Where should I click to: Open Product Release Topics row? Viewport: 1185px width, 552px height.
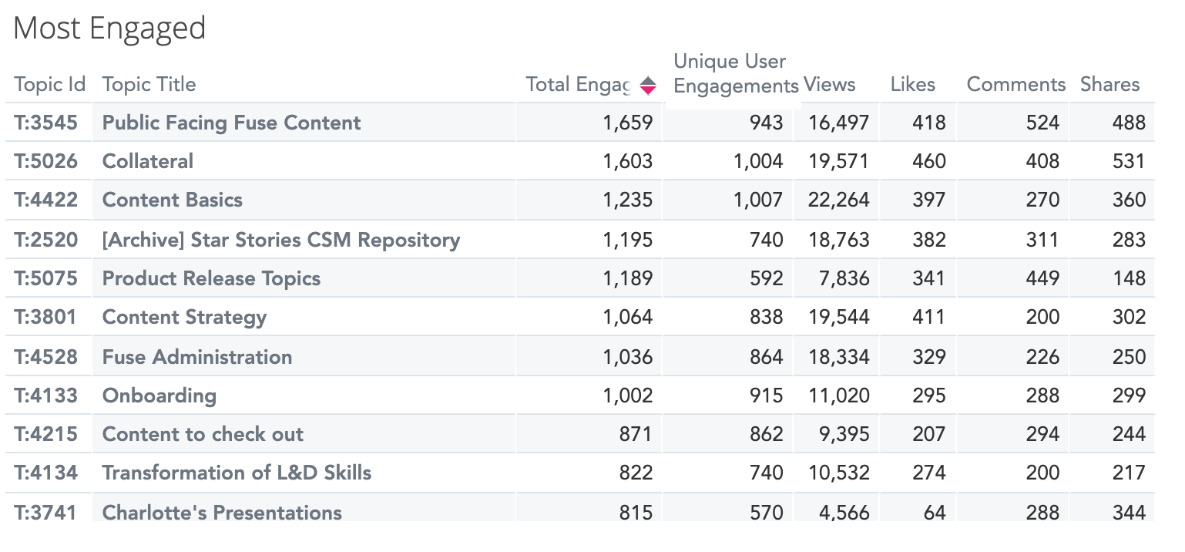pos(211,278)
